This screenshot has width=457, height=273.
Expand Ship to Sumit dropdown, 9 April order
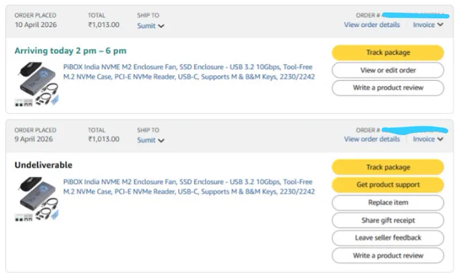click(151, 141)
